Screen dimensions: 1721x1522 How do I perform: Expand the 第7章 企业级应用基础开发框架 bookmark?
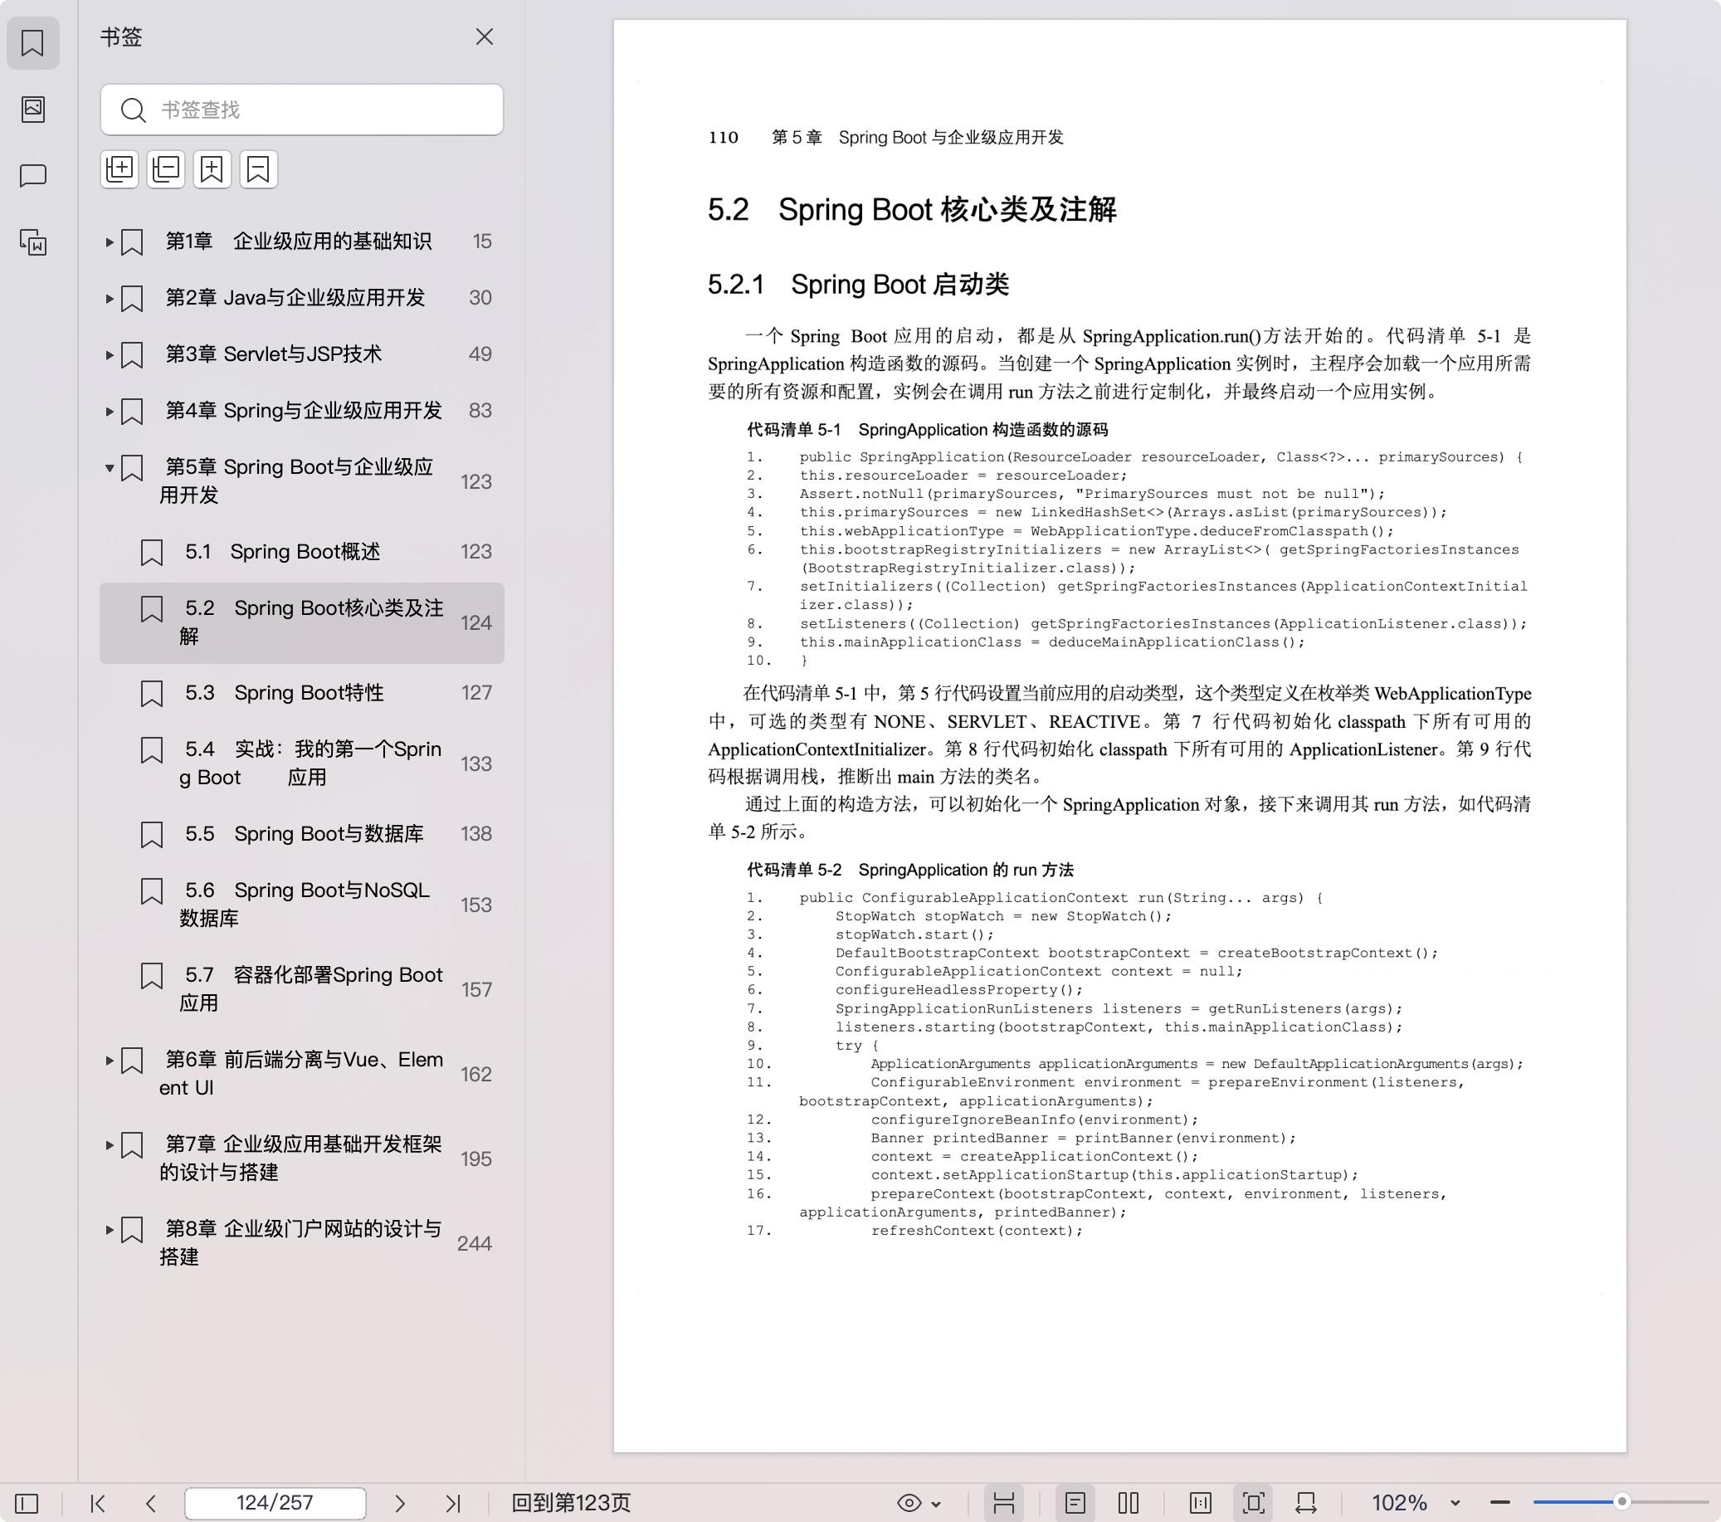pos(110,1145)
